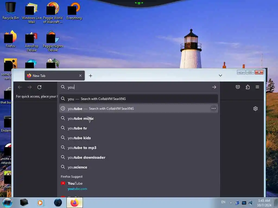Select the 'youtube to mp3' suggestion
This screenshot has height=208, width=278.
pos(138,148)
